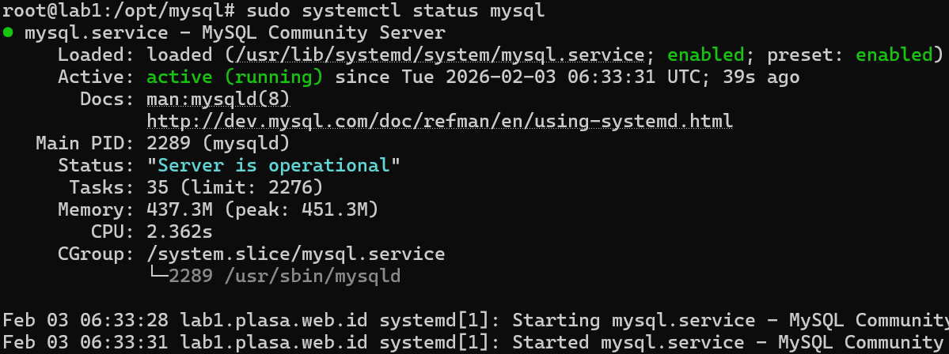Click the first green 'enabled' state text
The height and width of the screenshot is (354, 949).
pos(706,55)
